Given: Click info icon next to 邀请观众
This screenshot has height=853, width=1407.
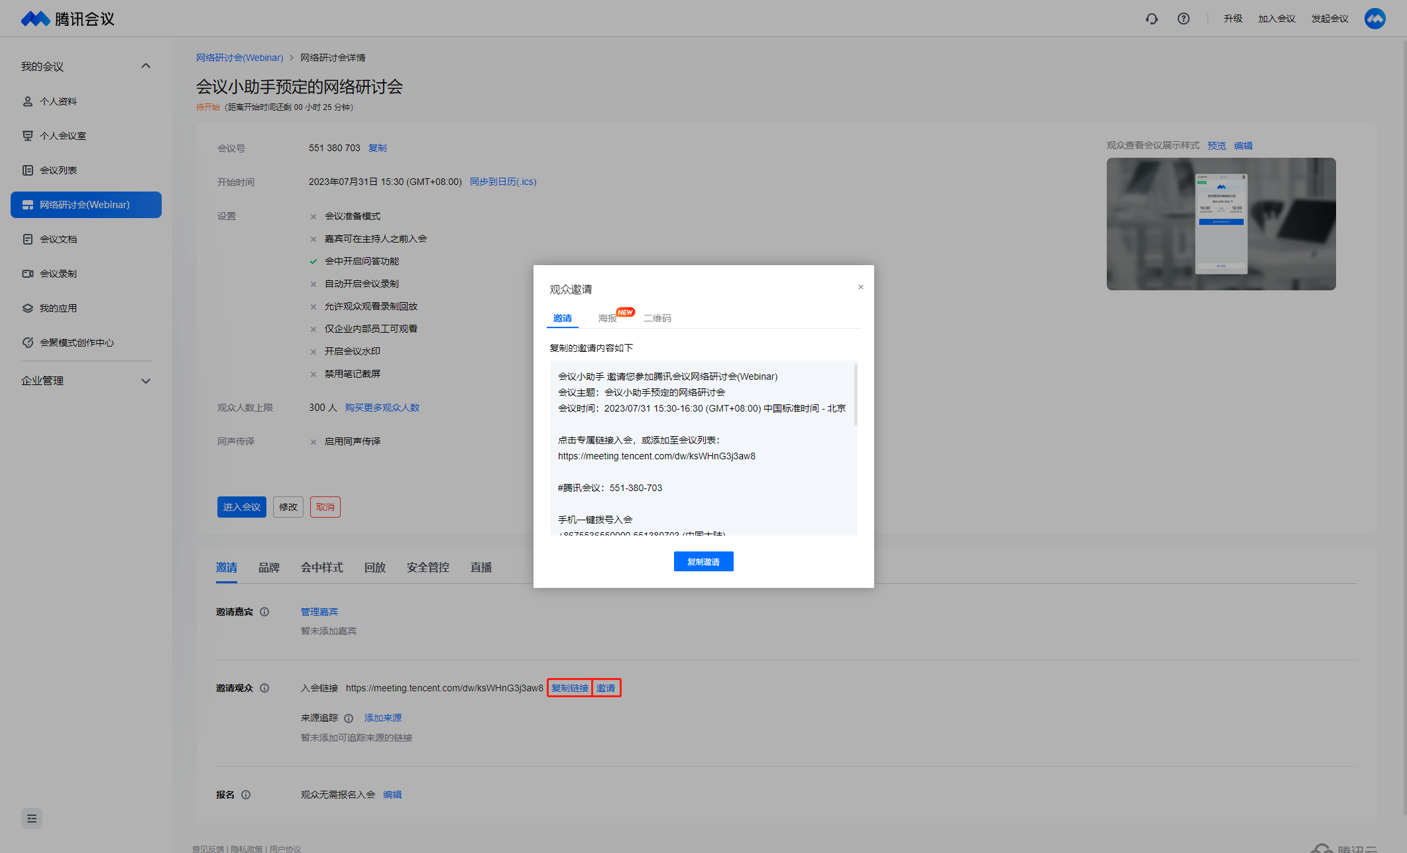Looking at the screenshot, I should (x=264, y=688).
